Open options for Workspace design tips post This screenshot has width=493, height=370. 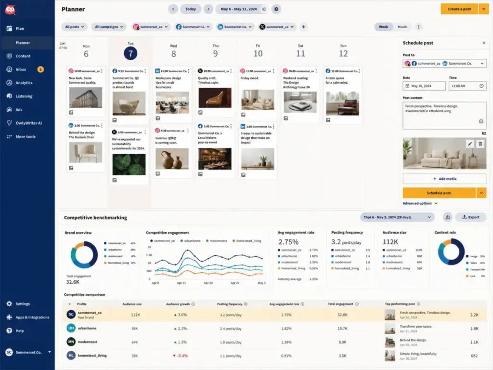click(x=188, y=71)
